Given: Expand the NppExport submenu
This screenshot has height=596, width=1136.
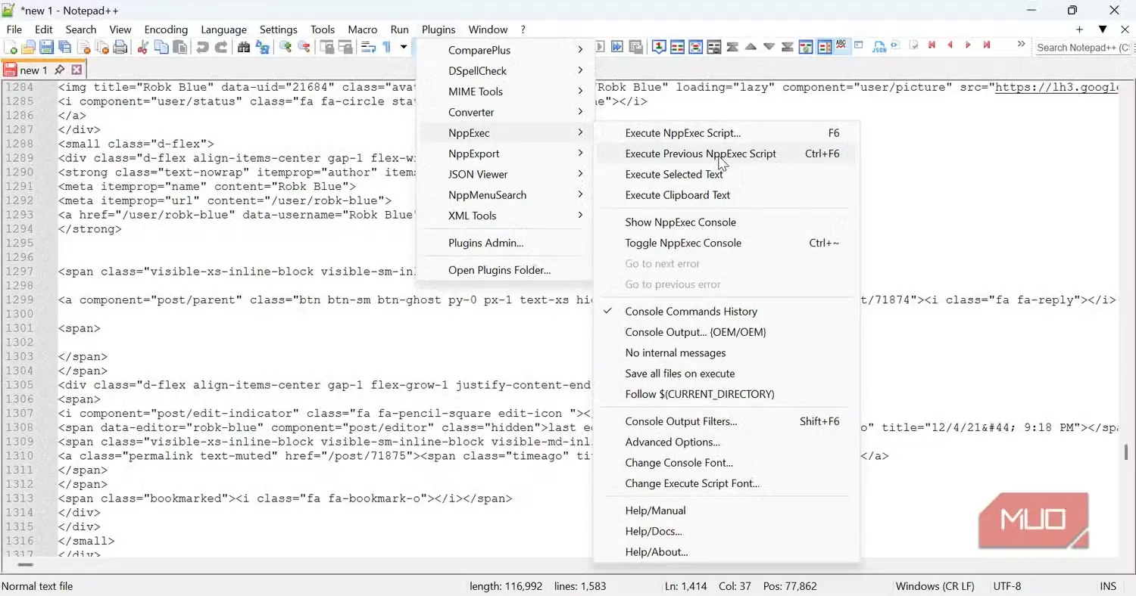Looking at the screenshot, I should click(506, 154).
